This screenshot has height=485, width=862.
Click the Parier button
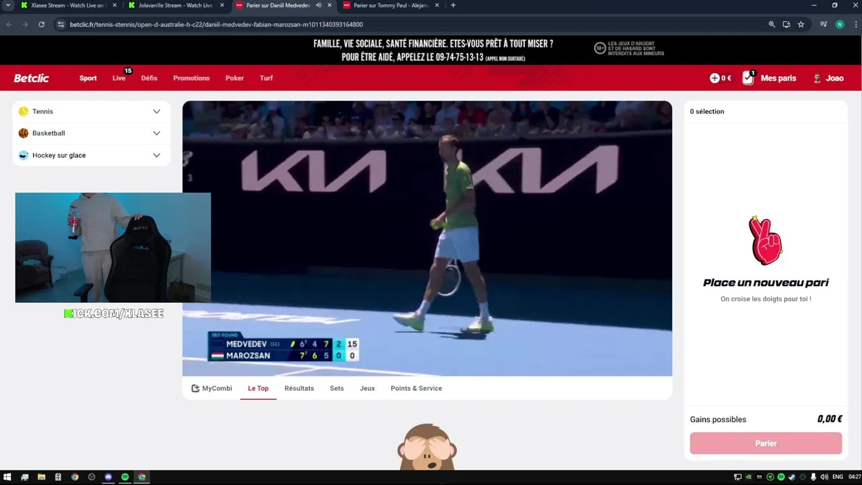click(766, 443)
